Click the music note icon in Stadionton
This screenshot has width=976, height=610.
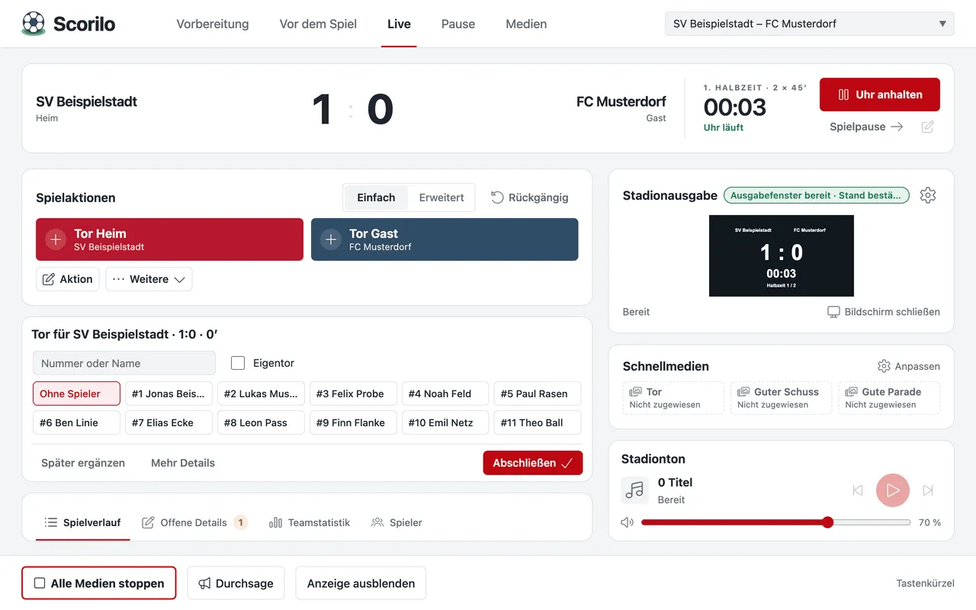(634, 490)
